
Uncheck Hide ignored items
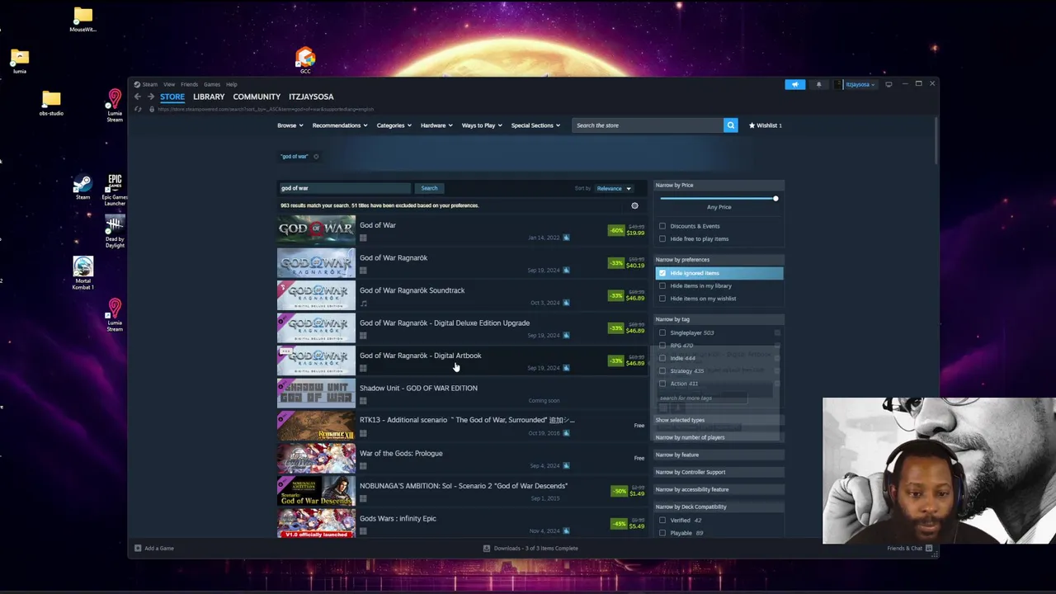[662, 273]
